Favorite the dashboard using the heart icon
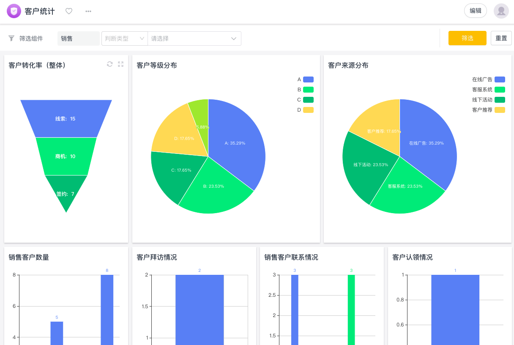Screen dimensions: 514x345 pyautogui.click(x=68, y=11)
